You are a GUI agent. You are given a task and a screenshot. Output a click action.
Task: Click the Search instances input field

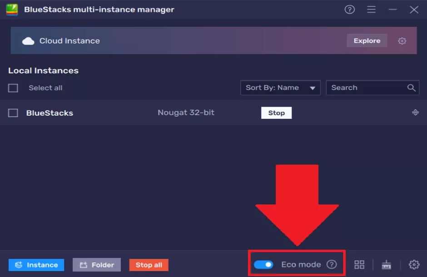click(366, 88)
